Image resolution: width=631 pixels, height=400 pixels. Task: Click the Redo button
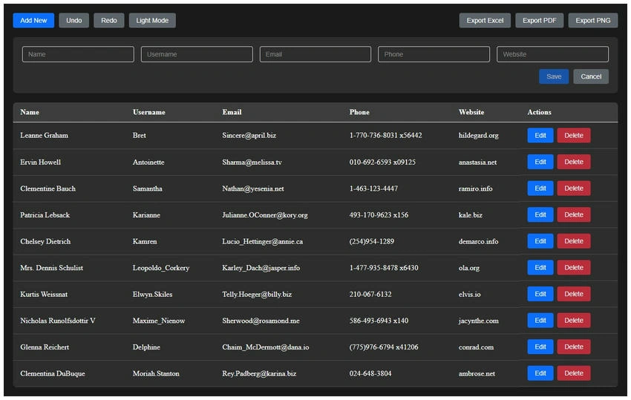tap(108, 21)
